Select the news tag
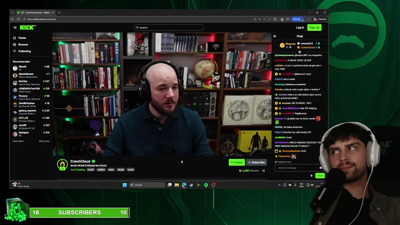The image size is (400, 225). pyautogui.click(x=111, y=170)
